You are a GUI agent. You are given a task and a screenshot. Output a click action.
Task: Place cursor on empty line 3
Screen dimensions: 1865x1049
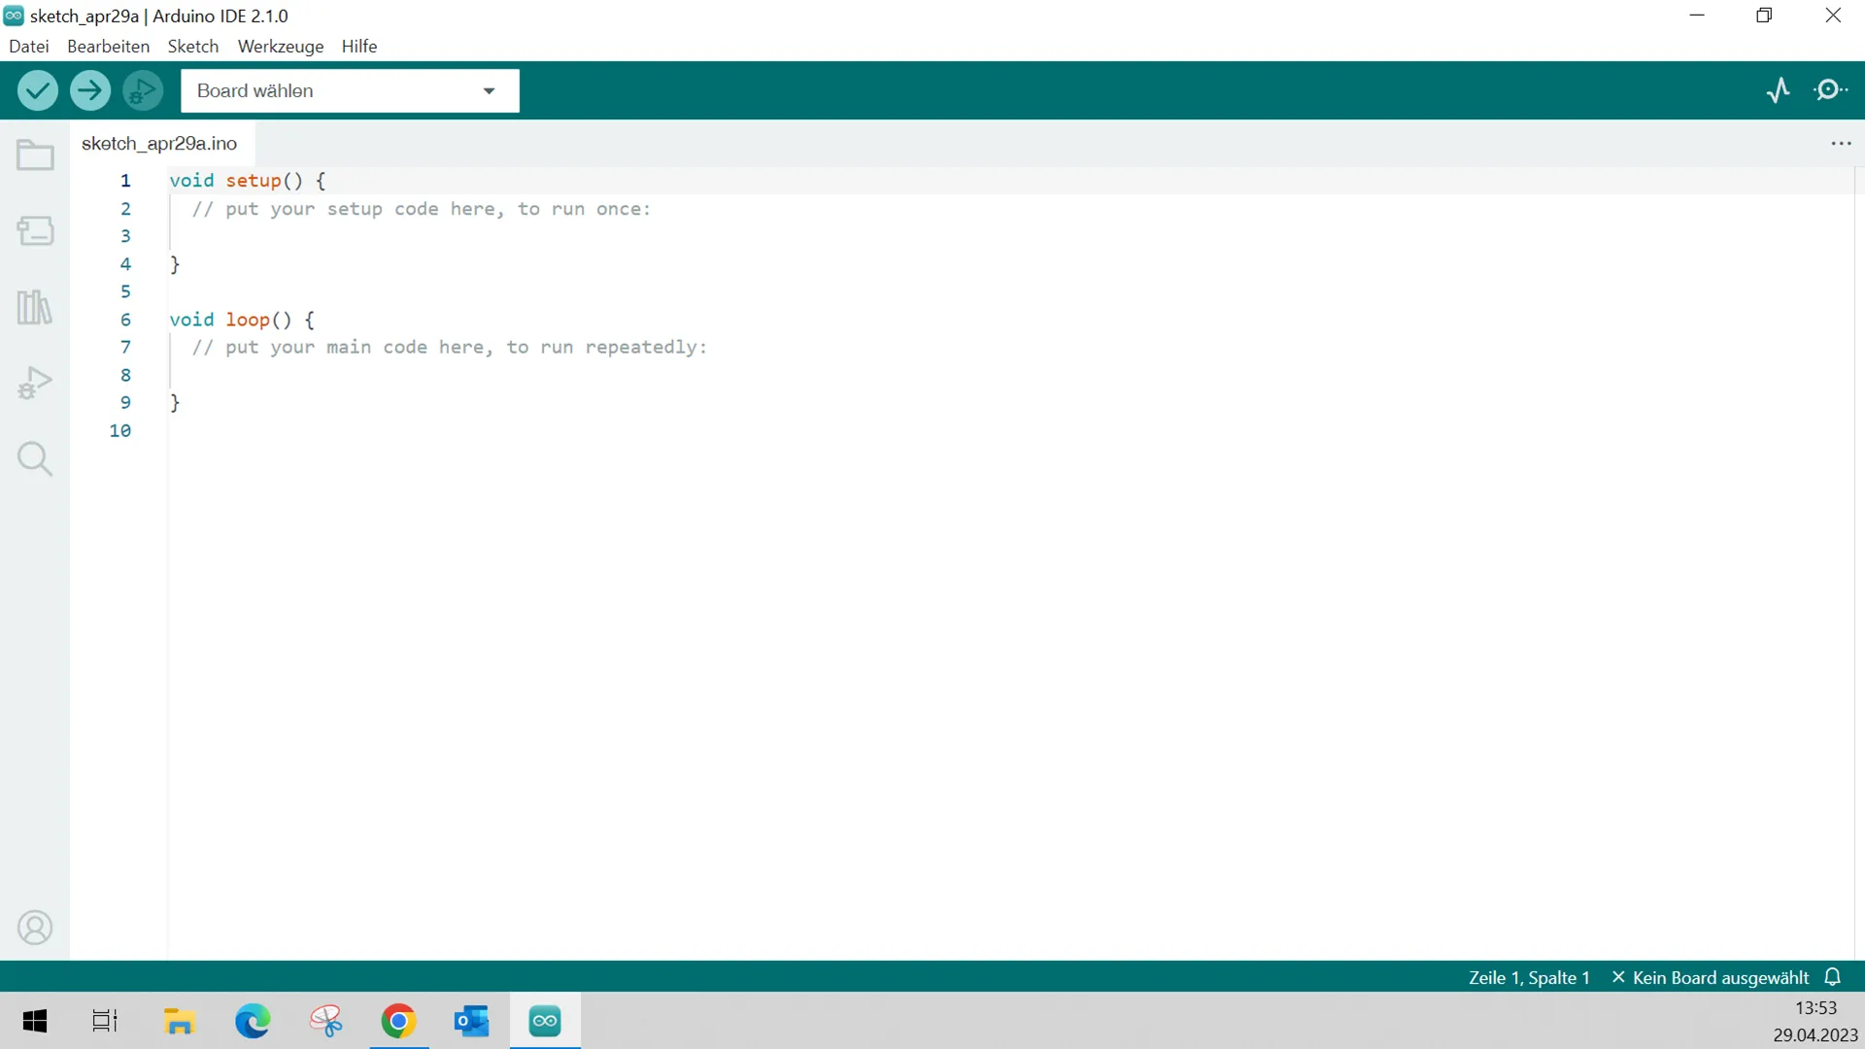1010,236
